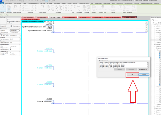Click the Загрузить selection icon
Image resolution: width=161 pixels, height=115 pixels.
coord(124,8)
